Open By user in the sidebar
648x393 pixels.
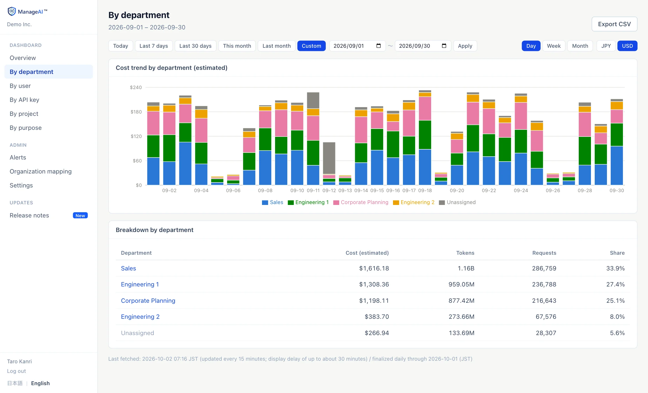click(x=49, y=86)
